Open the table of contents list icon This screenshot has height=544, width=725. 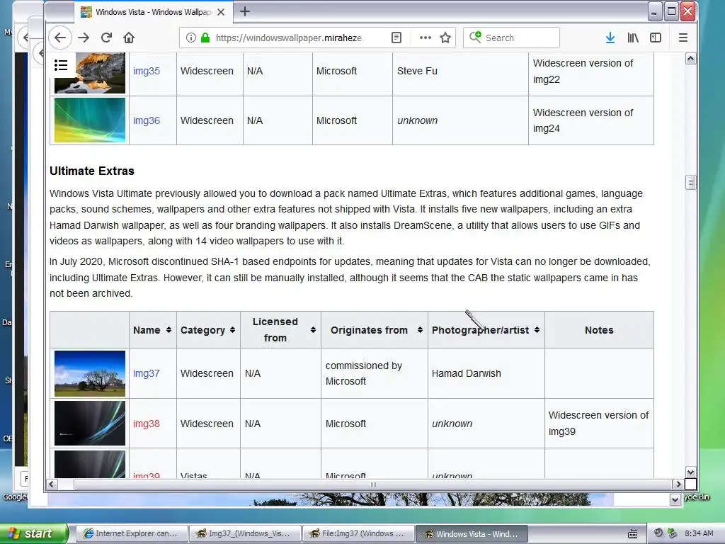[x=61, y=65]
